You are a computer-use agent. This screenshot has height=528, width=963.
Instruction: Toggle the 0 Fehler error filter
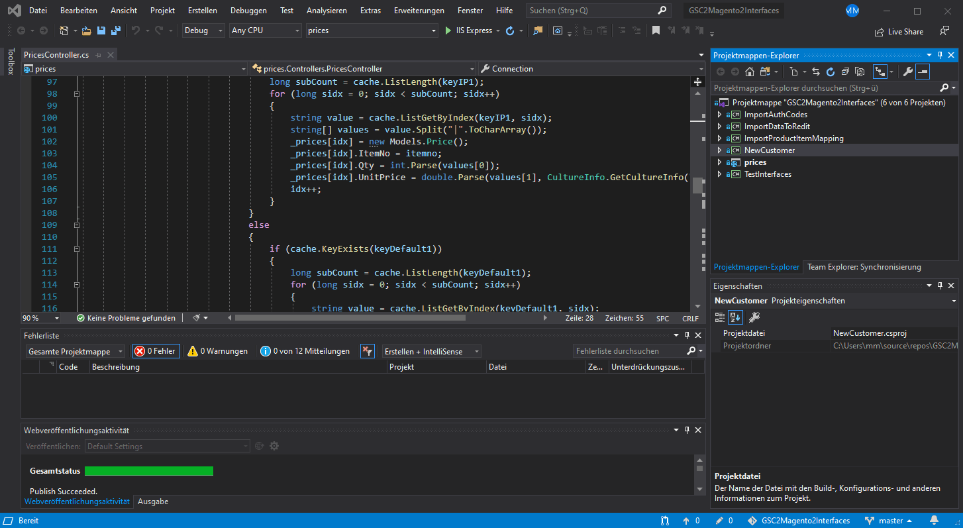pos(156,351)
